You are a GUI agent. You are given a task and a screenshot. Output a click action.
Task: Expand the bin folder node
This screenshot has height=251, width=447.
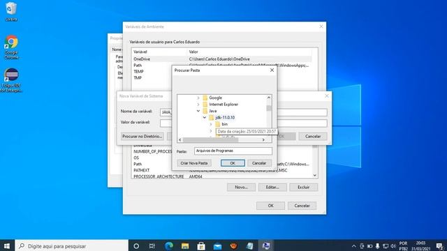coord(211,124)
